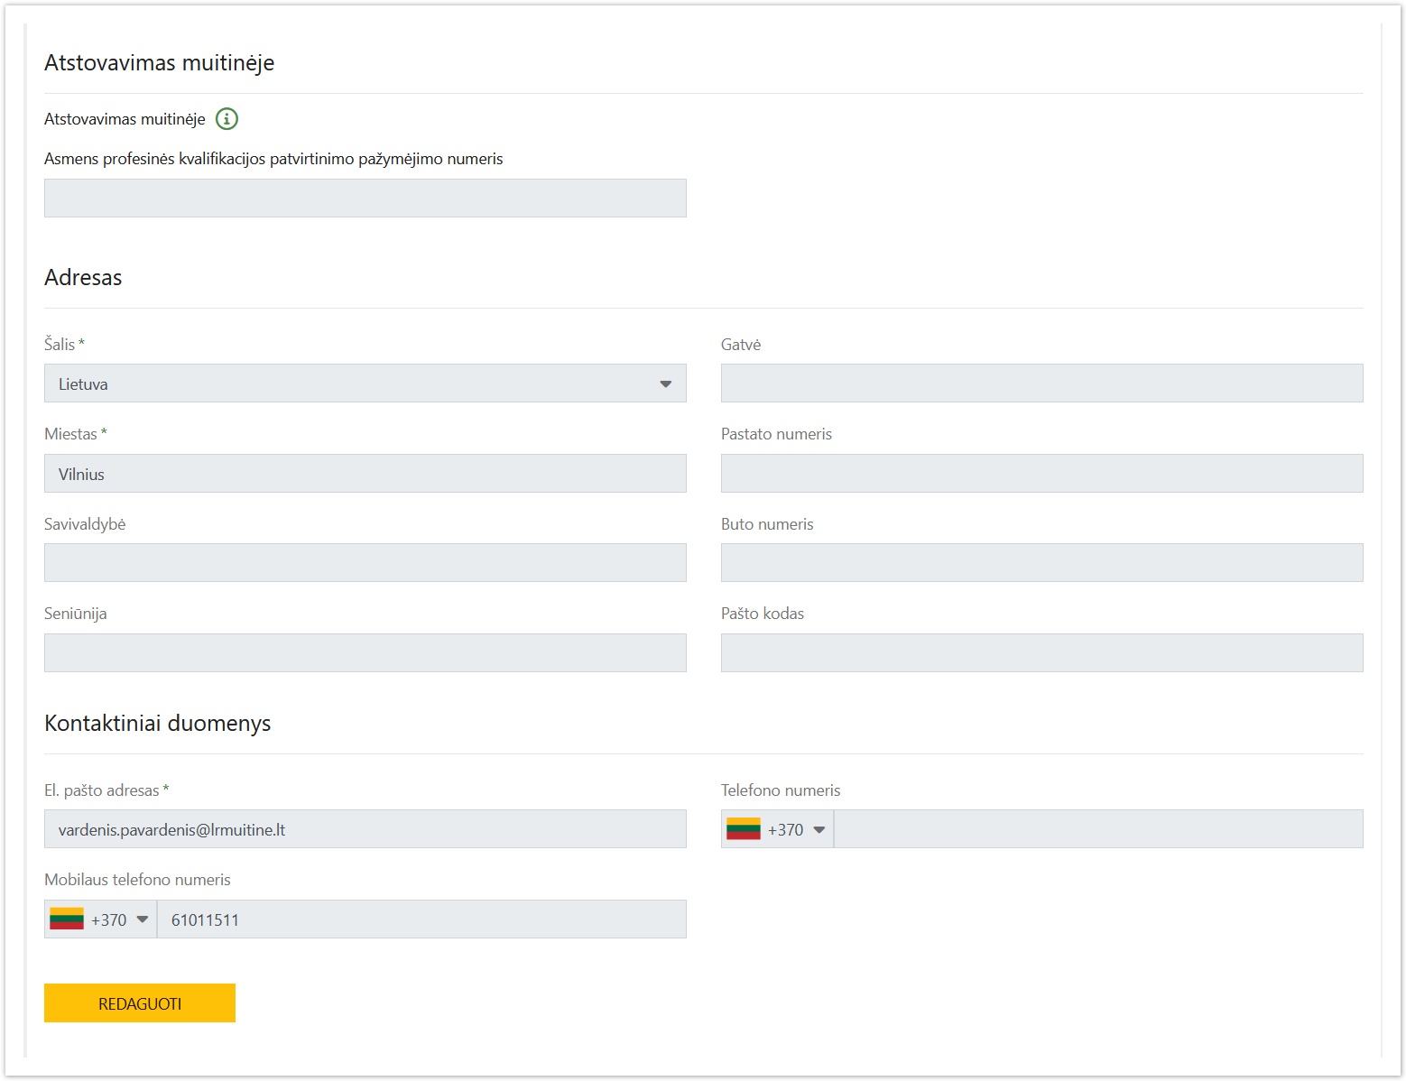1406x1081 pixels.
Task: Click the El. pašto adresas email field
Action: coord(365,829)
